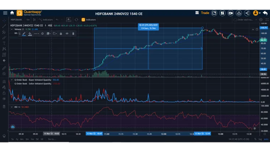Open the apps grid icon beside Trade
Viewport: 270px width, 152px height.
point(197,13)
